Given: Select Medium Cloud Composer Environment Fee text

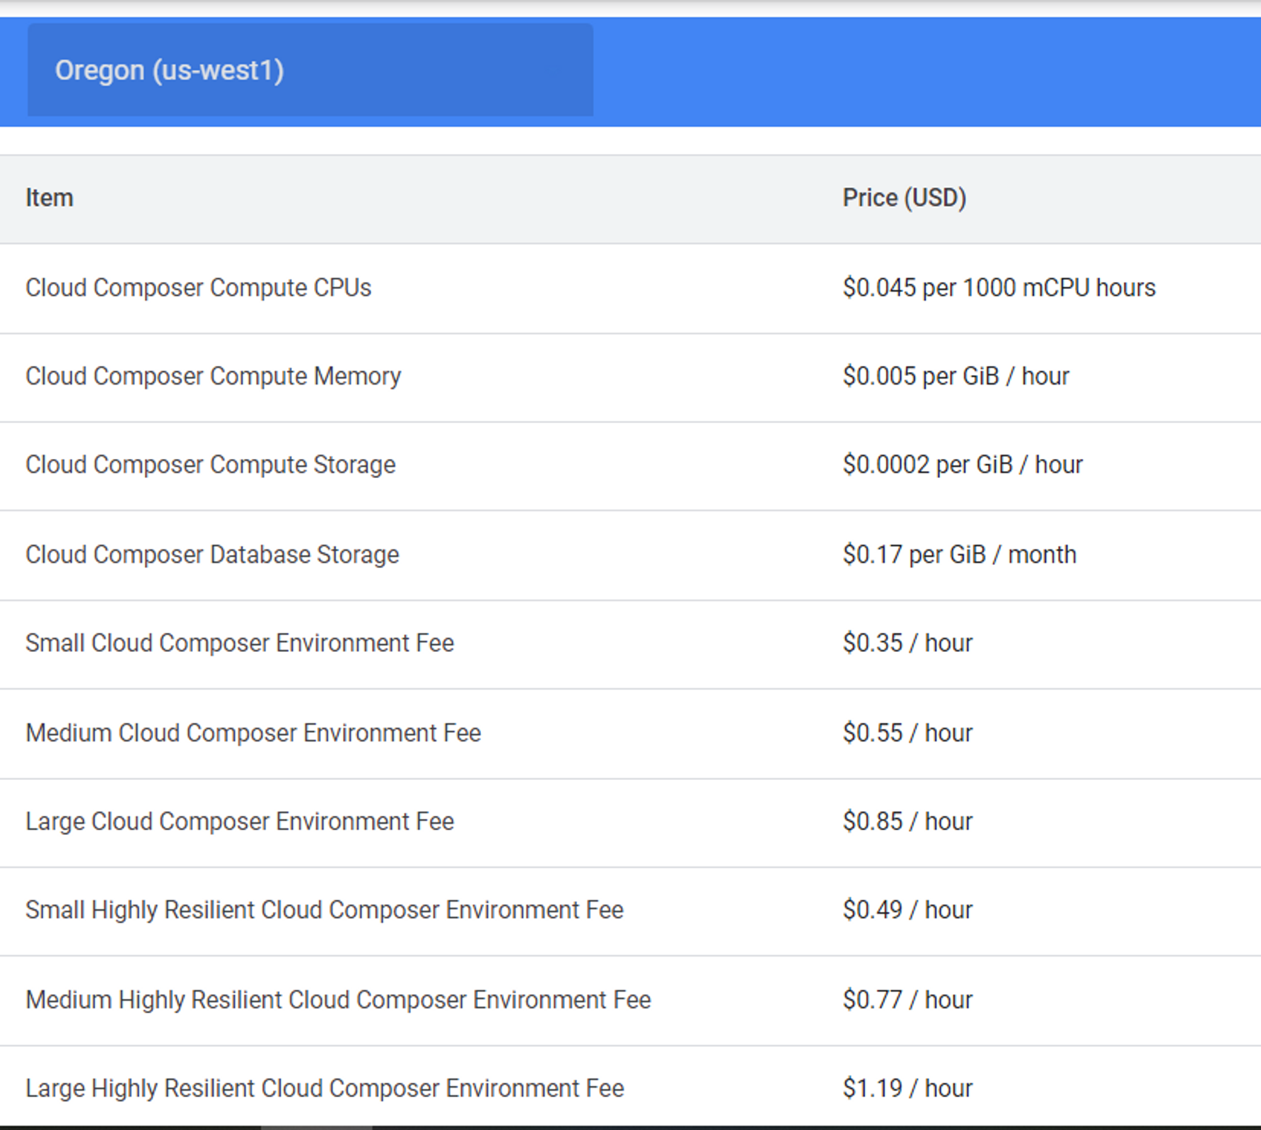Looking at the screenshot, I should tap(253, 733).
